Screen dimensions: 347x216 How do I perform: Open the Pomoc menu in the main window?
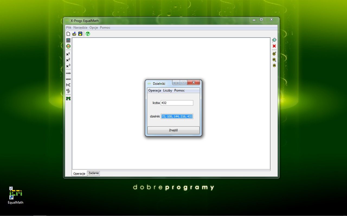tap(105, 28)
